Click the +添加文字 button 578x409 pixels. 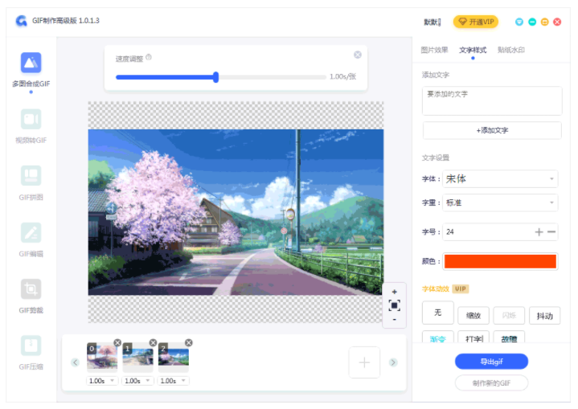click(x=492, y=130)
